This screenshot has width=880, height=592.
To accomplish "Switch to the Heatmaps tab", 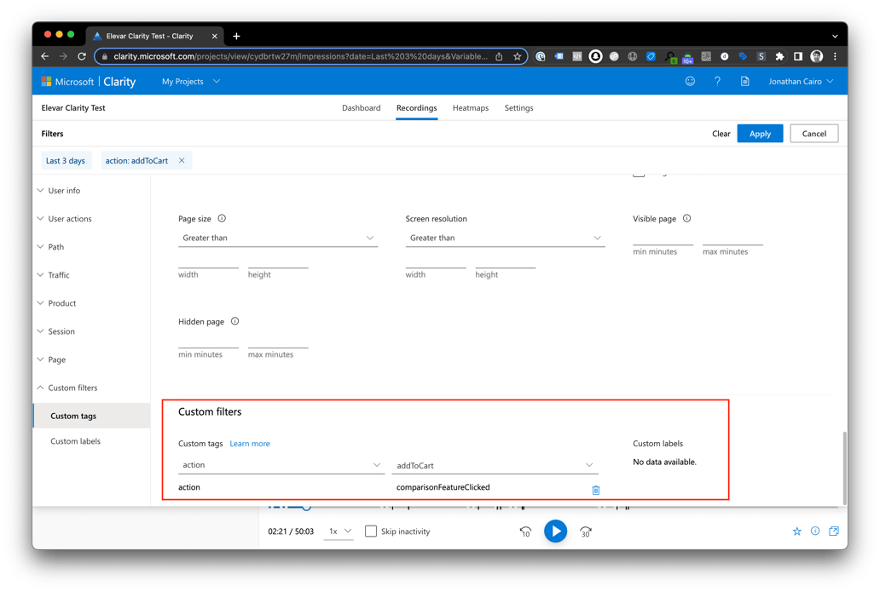I will point(471,107).
